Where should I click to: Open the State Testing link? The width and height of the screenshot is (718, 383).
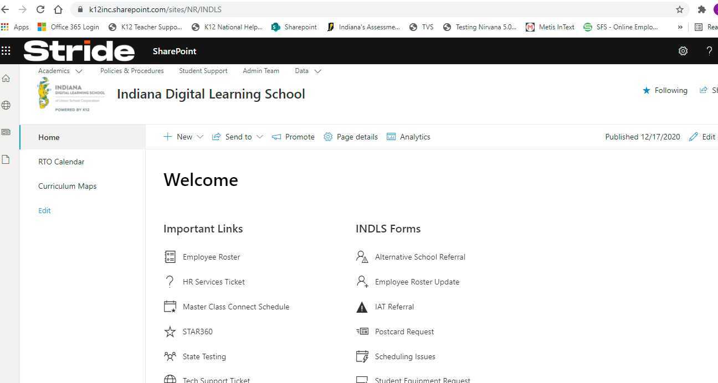pos(204,356)
